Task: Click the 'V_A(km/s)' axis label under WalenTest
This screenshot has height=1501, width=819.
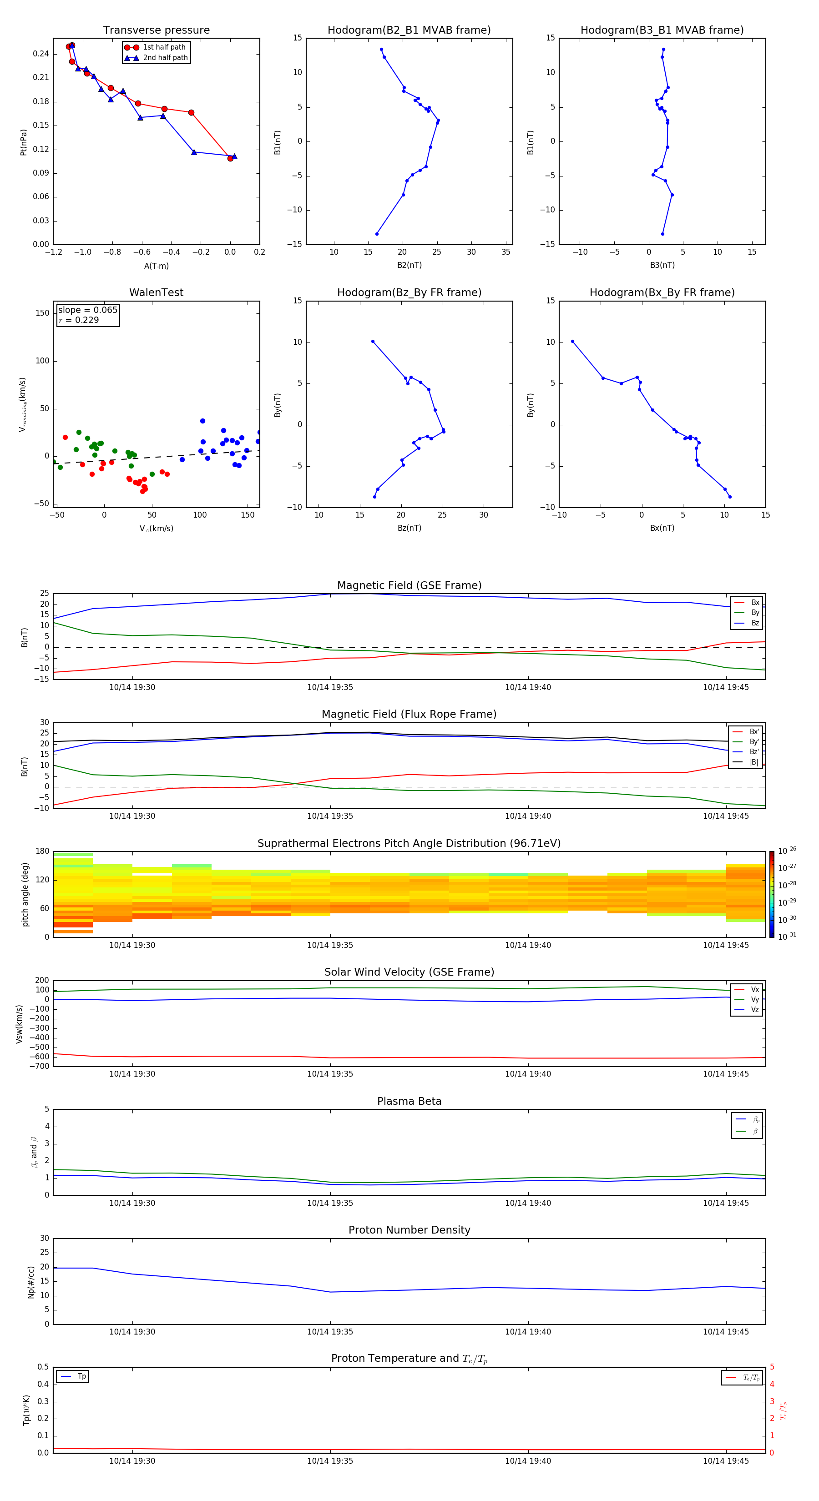Action: pos(156,529)
